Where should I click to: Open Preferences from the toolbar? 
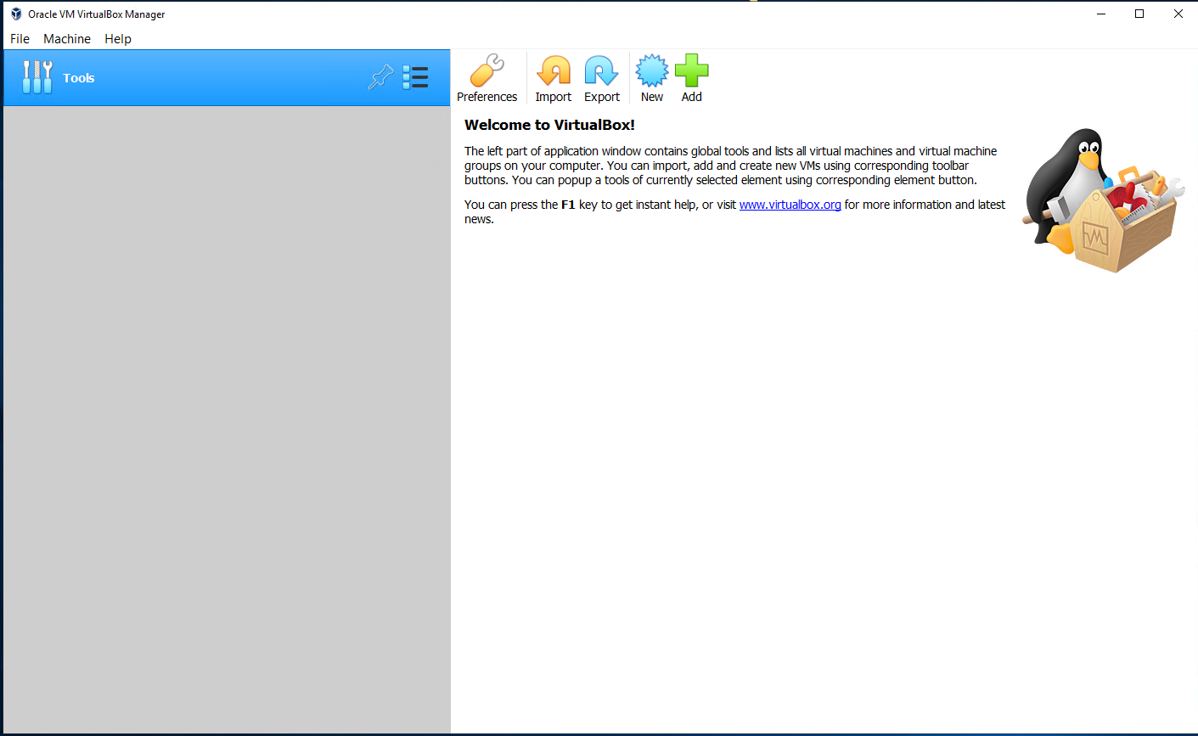[487, 78]
